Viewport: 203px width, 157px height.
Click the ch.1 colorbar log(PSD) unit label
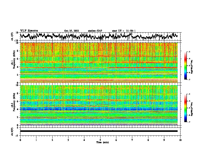click(x=192, y=67)
